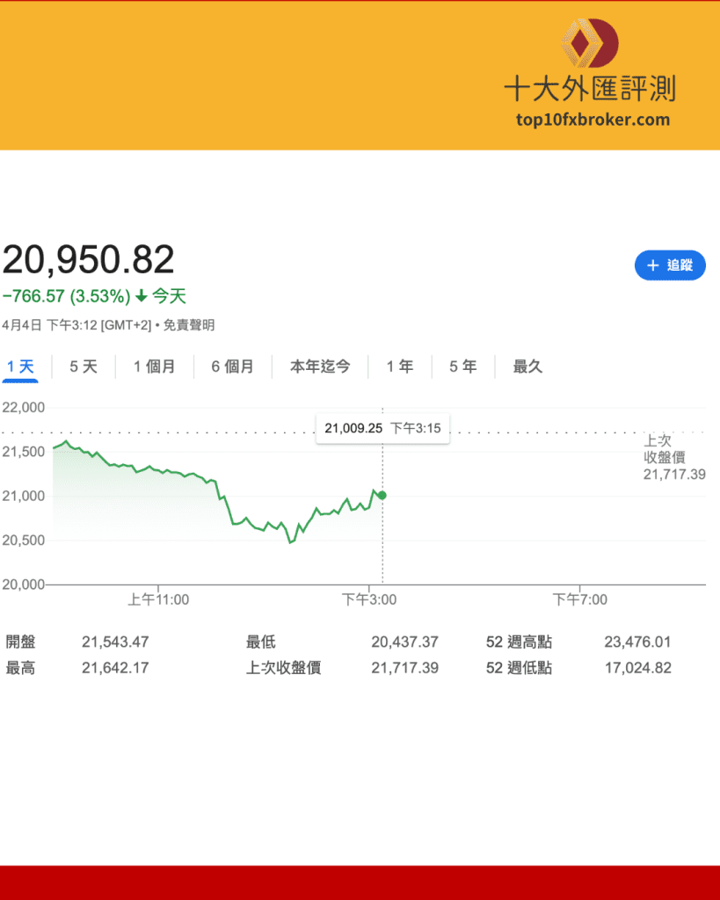The height and width of the screenshot is (900, 720).
Task: Show the 5 年 chart range
Action: [x=462, y=367]
